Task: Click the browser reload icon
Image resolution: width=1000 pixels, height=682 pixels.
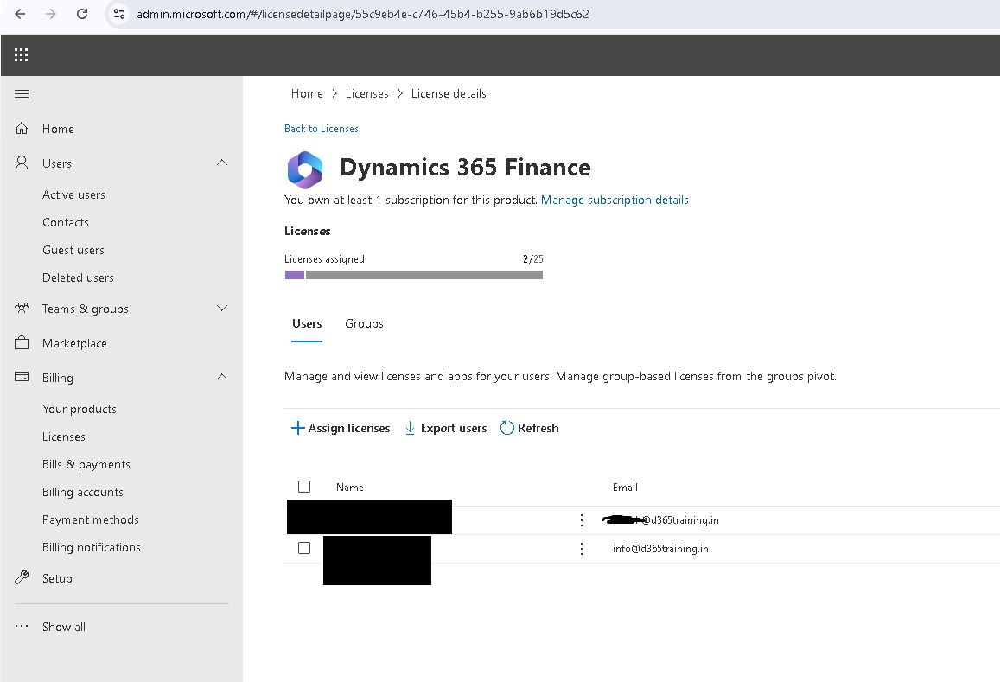Action: [x=82, y=14]
